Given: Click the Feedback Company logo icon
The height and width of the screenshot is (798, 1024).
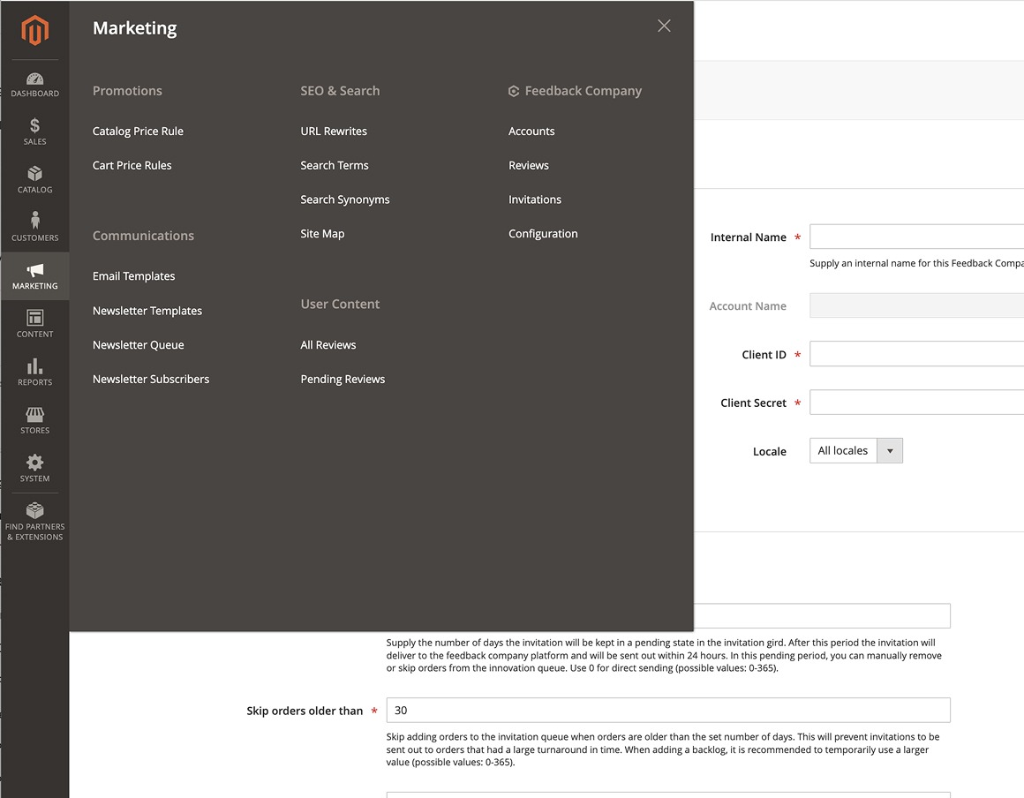Looking at the screenshot, I should [x=514, y=92].
